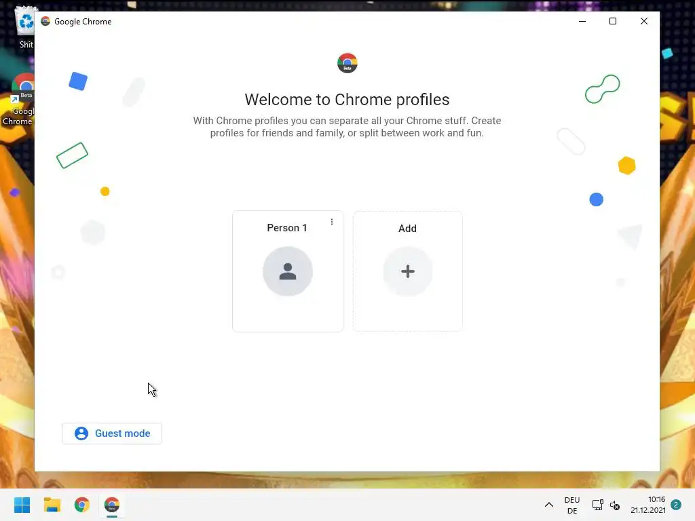Viewport: 695px width, 521px height.
Task: Click Chrome Beta taskbar icon
Action: tap(112, 505)
